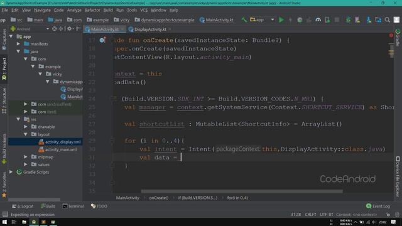402x226 pixels.
Task: Open Project Structure toolbar icon
Action: (x=378, y=19)
